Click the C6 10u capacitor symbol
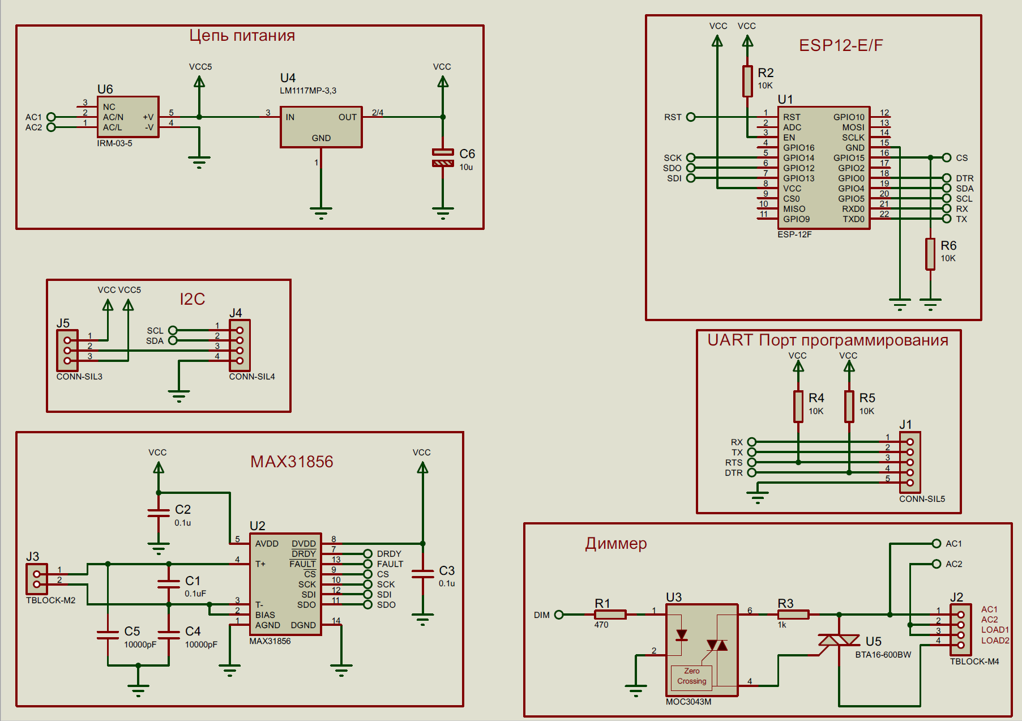 click(443, 157)
